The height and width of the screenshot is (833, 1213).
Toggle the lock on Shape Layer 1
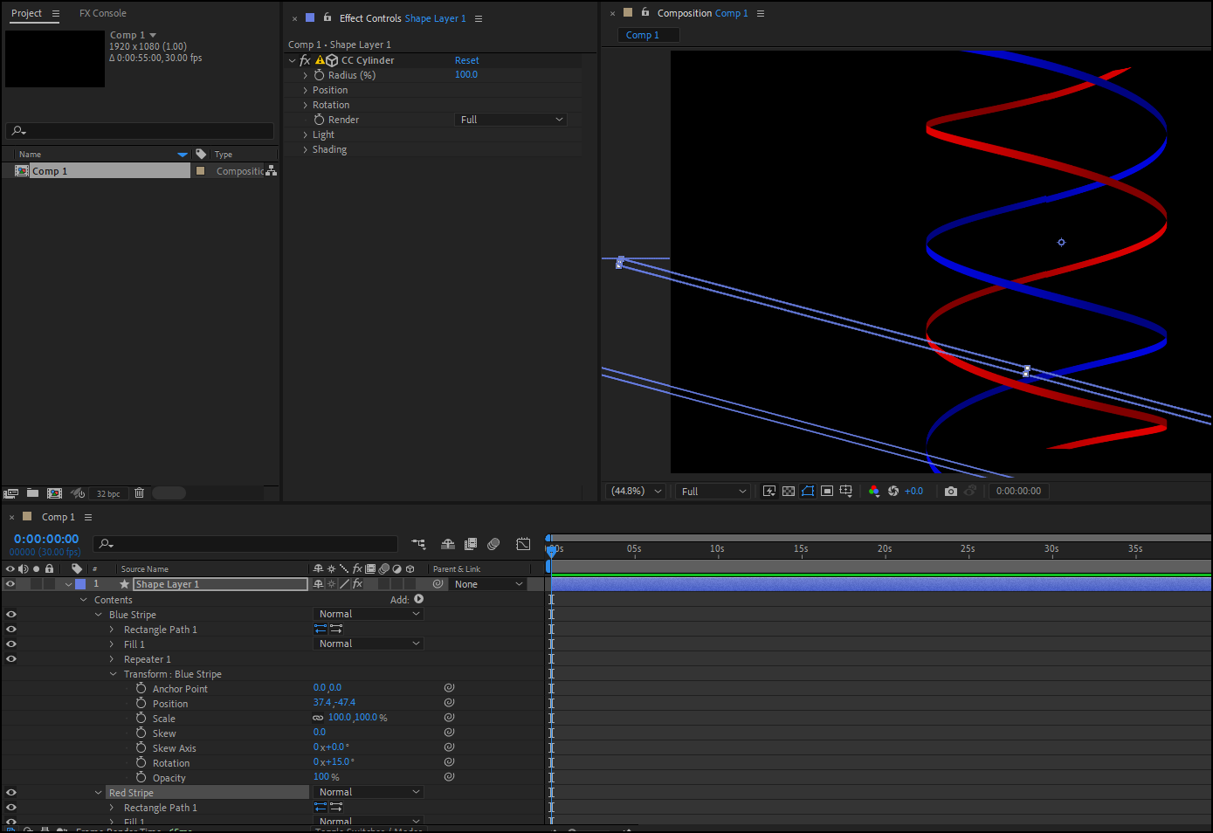[x=49, y=583]
